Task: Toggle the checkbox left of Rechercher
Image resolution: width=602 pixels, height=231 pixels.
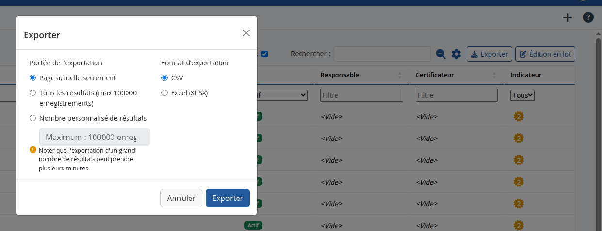Action: pos(264,54)
